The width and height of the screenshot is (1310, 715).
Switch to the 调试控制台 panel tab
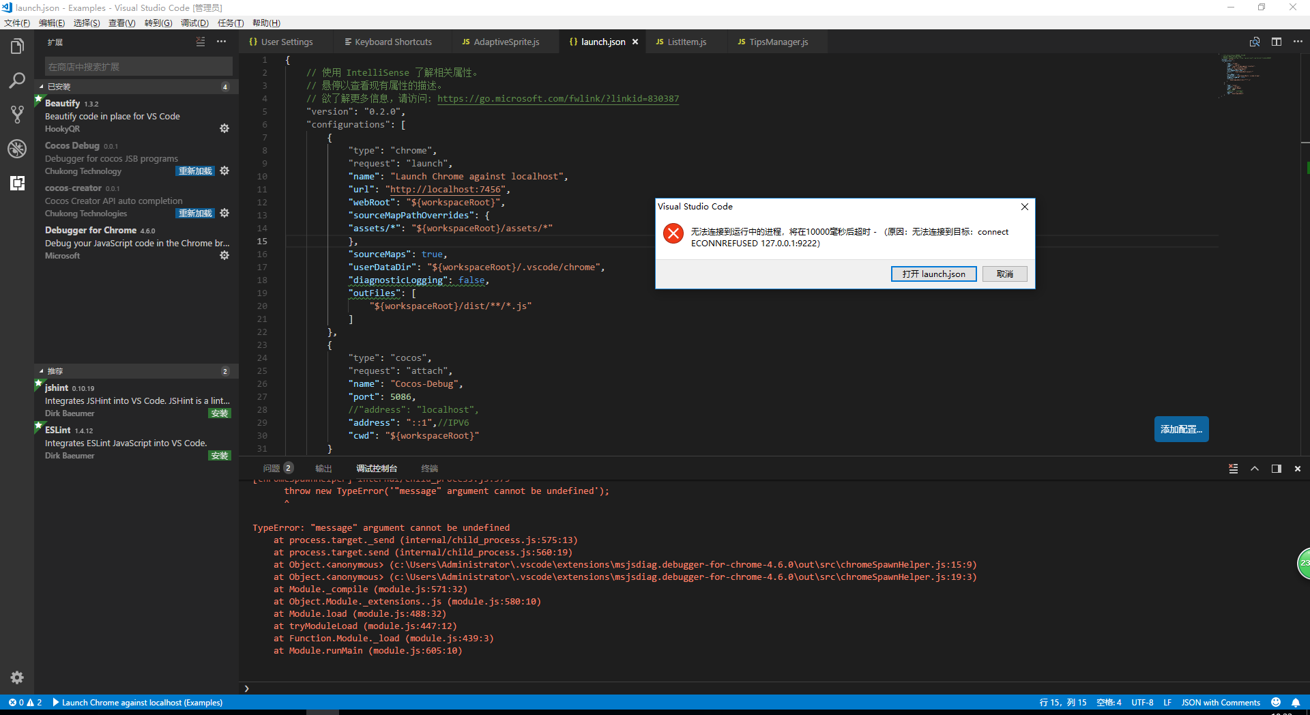(x=377, y=469)
